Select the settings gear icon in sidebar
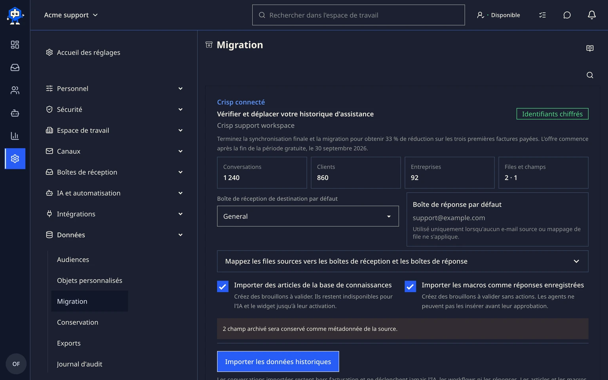608x380 pixels. [x=15, y=159]
